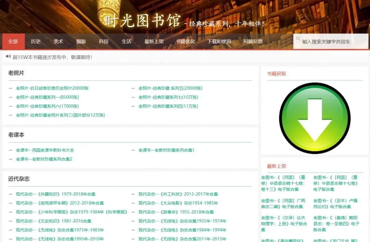Click the 近代杂志 section heading
370x242 pixels.
click(18, 179)
